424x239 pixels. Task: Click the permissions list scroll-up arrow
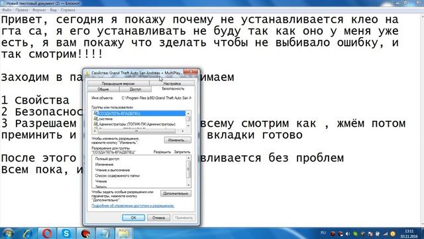188,158
